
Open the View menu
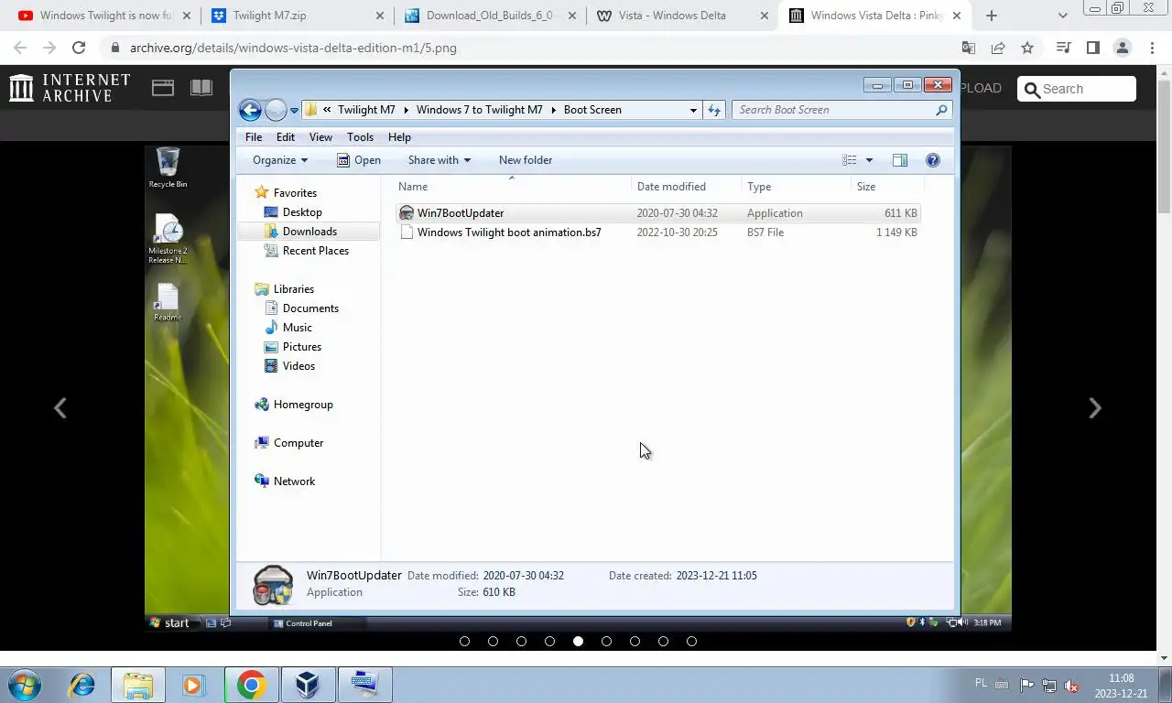pos(320,137)
